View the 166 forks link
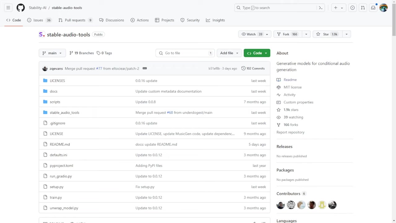This screenshot has width=396, height=223. pyautogui.click(x=291, y=125)
